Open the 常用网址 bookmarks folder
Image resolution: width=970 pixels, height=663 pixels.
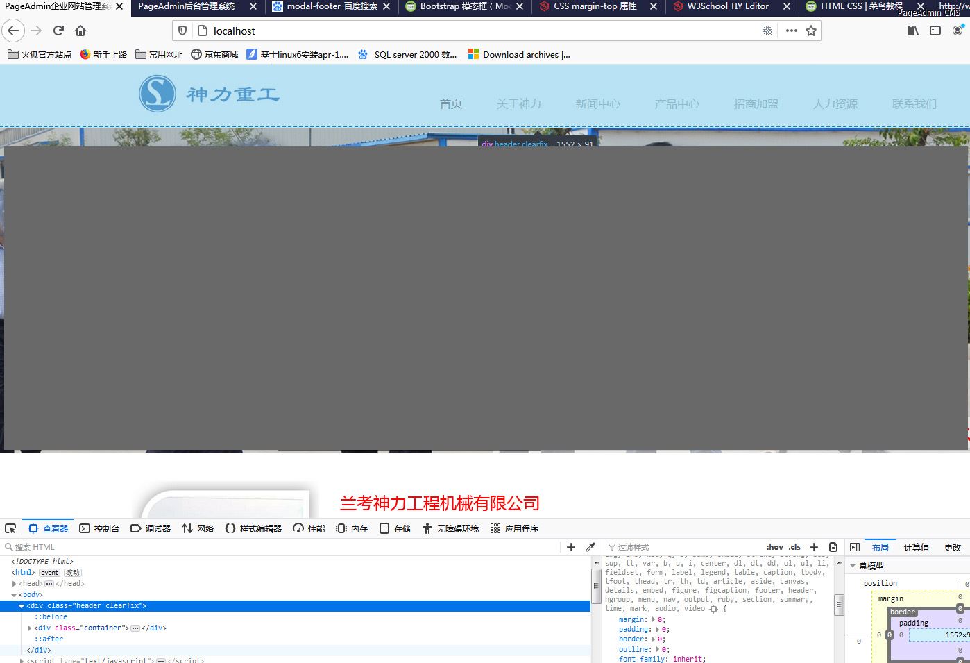(159, 54)
